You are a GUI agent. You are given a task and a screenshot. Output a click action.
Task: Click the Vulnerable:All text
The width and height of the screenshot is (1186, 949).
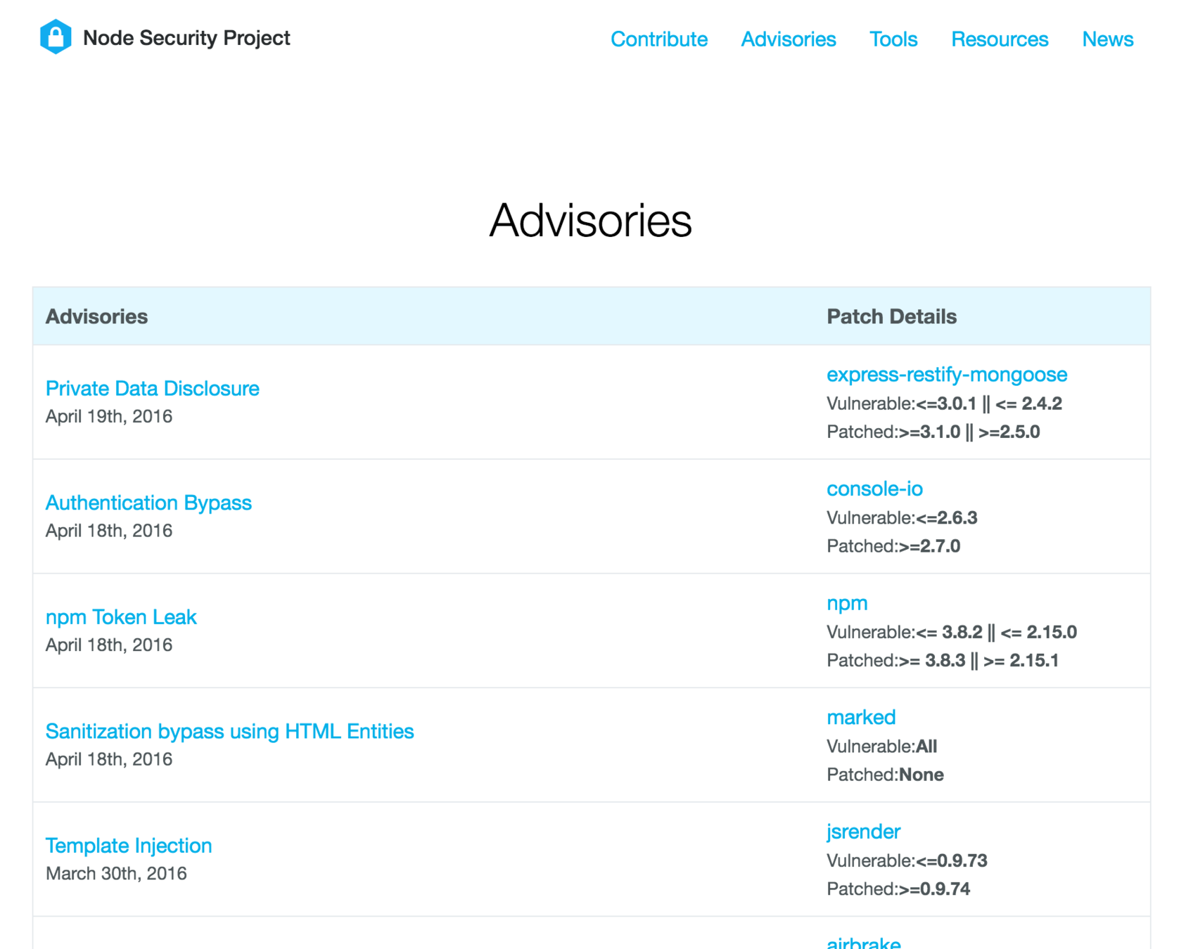881,747
